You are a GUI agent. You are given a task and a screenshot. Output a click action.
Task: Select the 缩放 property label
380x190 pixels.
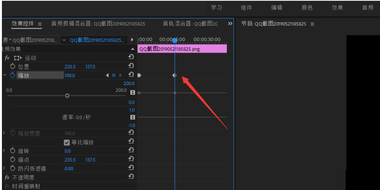click(x=23, y=76)
